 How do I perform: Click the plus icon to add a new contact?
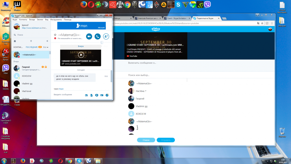coord(47,41)
